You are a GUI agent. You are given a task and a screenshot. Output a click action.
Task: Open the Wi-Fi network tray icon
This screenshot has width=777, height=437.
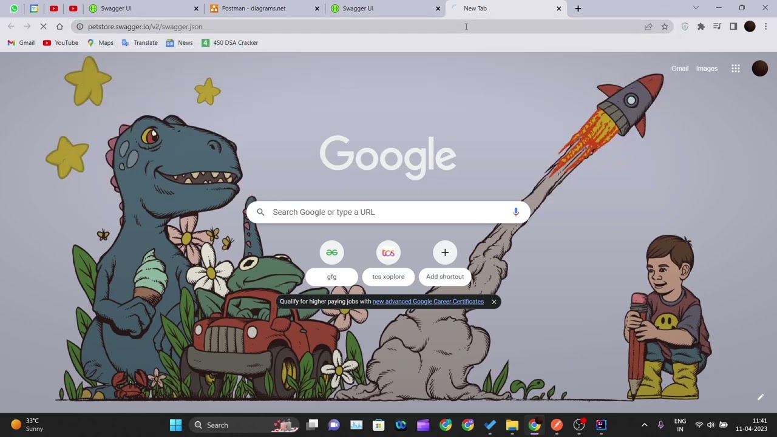[x=699, y=425]
